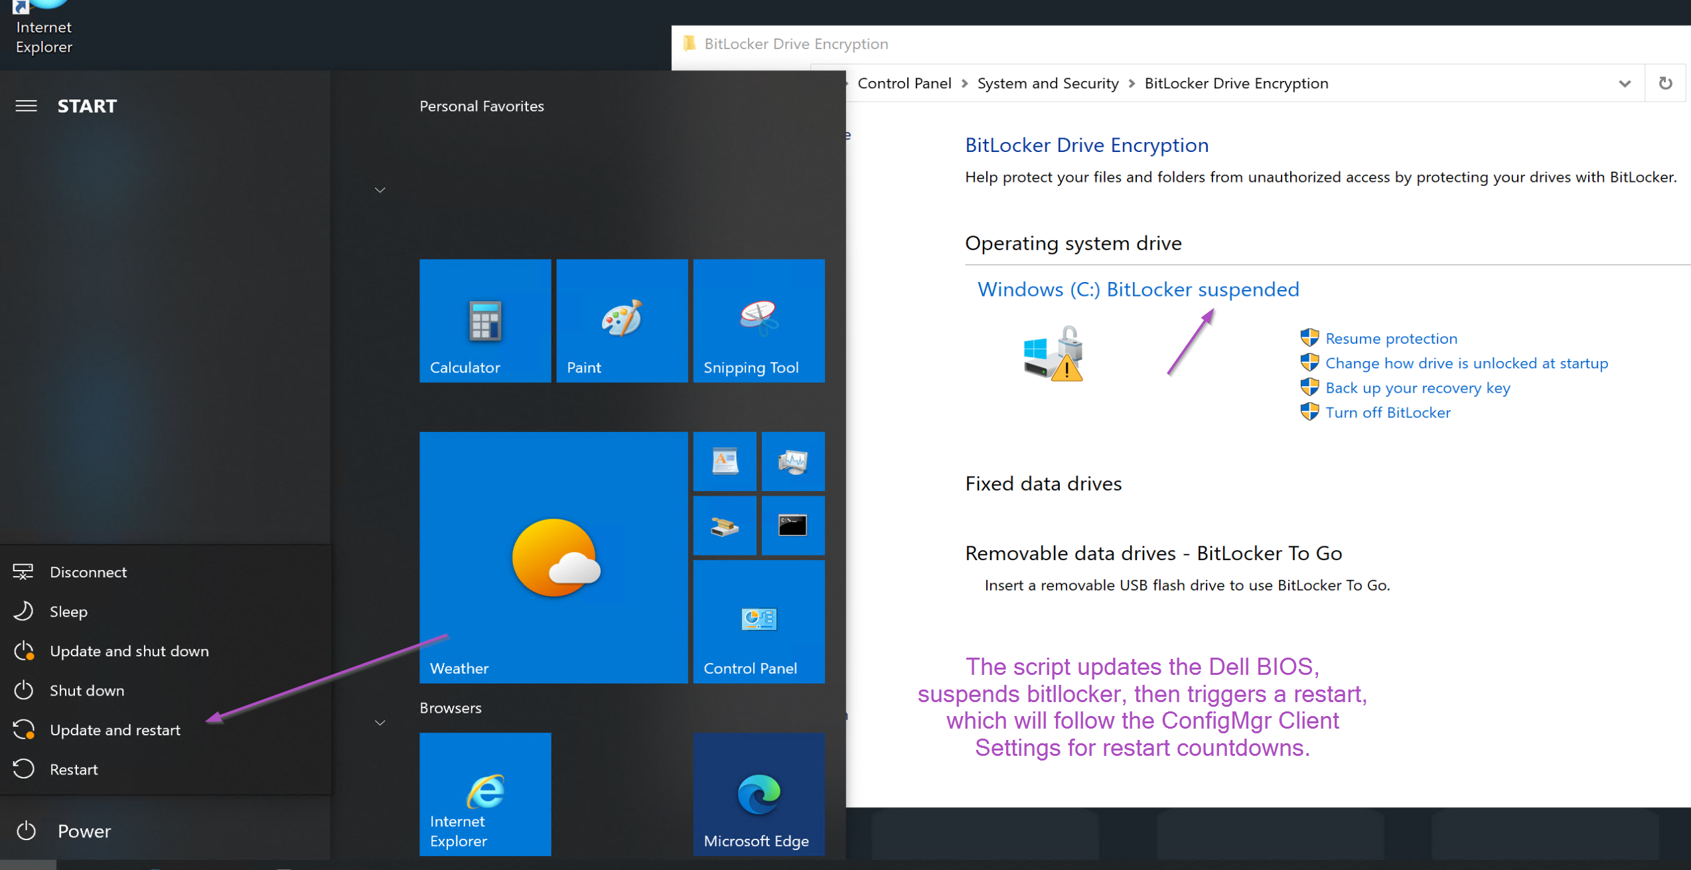Open the Resource Monitor small tile
This screenshot has height=870, width=1691.
[792, 461]
